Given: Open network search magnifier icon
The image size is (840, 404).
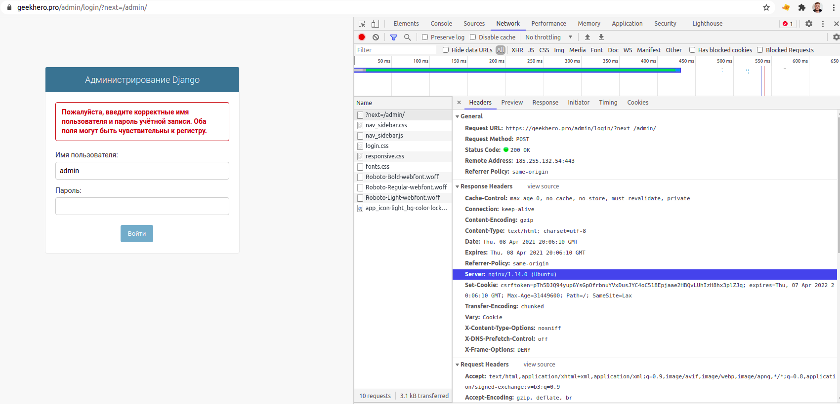Looking at the screenshot, I should pos(408,37).
